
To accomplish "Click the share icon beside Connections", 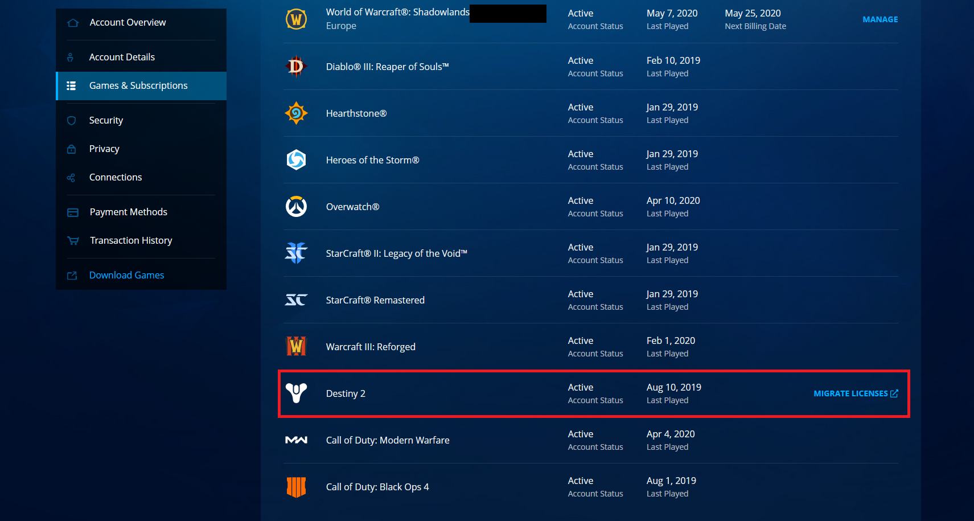I will point(71,178).
